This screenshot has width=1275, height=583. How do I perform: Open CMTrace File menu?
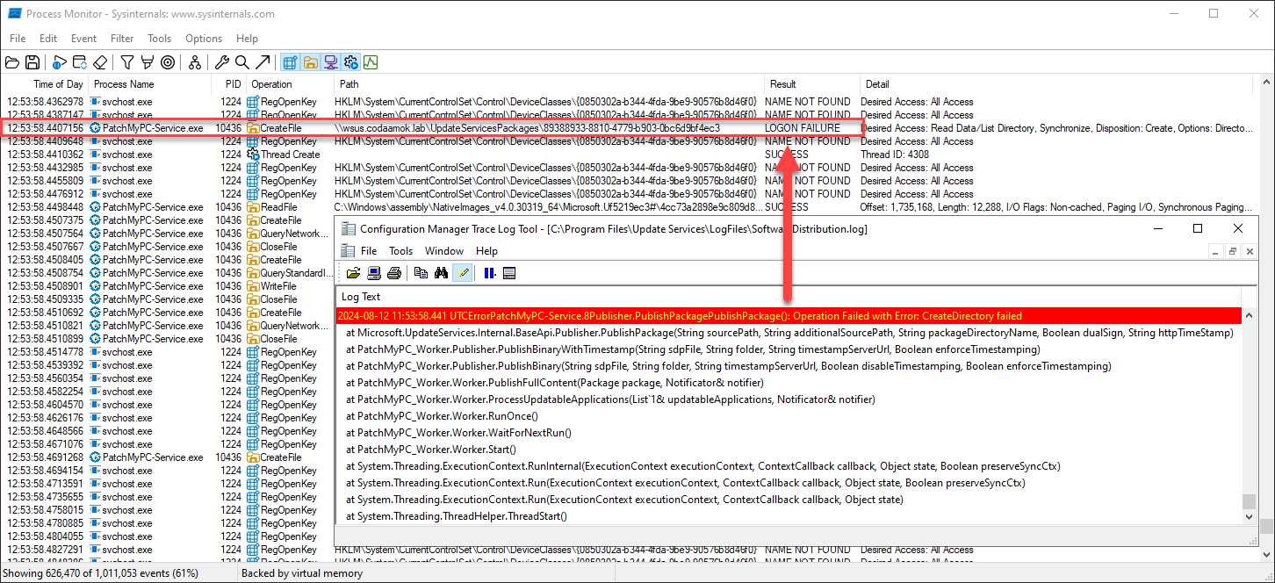(x=369, y=251)
